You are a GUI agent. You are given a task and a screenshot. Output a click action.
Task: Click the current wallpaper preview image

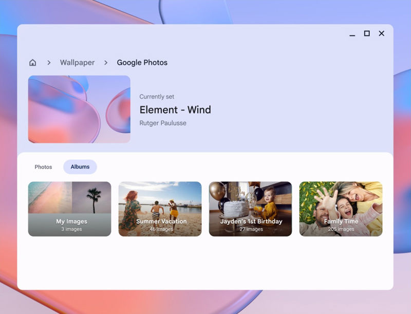tap(79, 109)
